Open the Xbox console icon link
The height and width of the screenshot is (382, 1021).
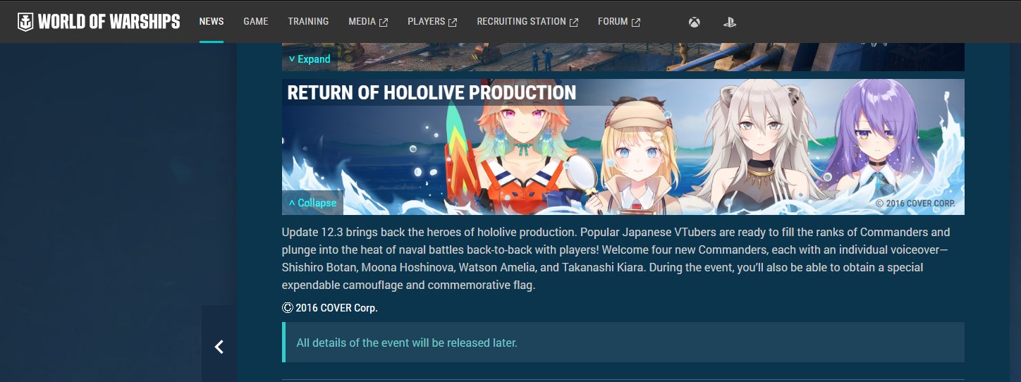tap(695, 22)
